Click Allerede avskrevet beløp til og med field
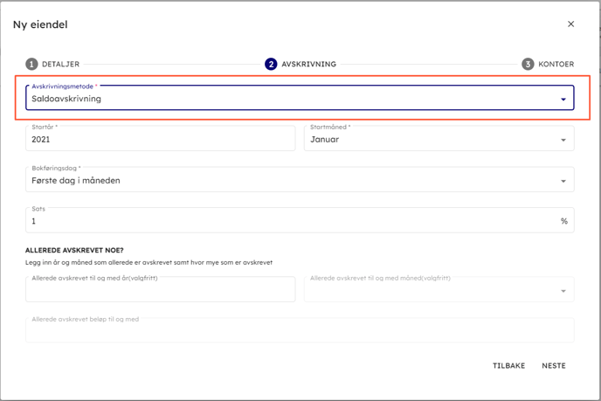601x401 pixels. point(300,330)
